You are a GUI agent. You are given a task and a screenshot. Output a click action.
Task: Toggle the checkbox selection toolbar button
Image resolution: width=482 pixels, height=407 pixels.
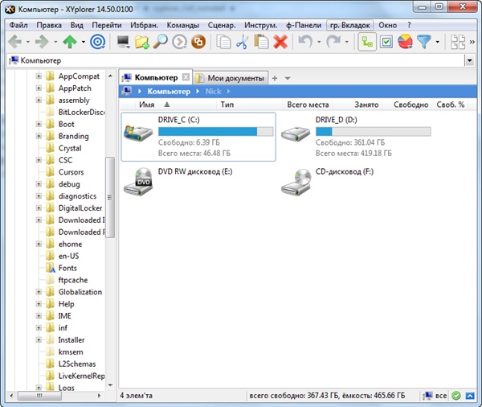pos(386,41)
